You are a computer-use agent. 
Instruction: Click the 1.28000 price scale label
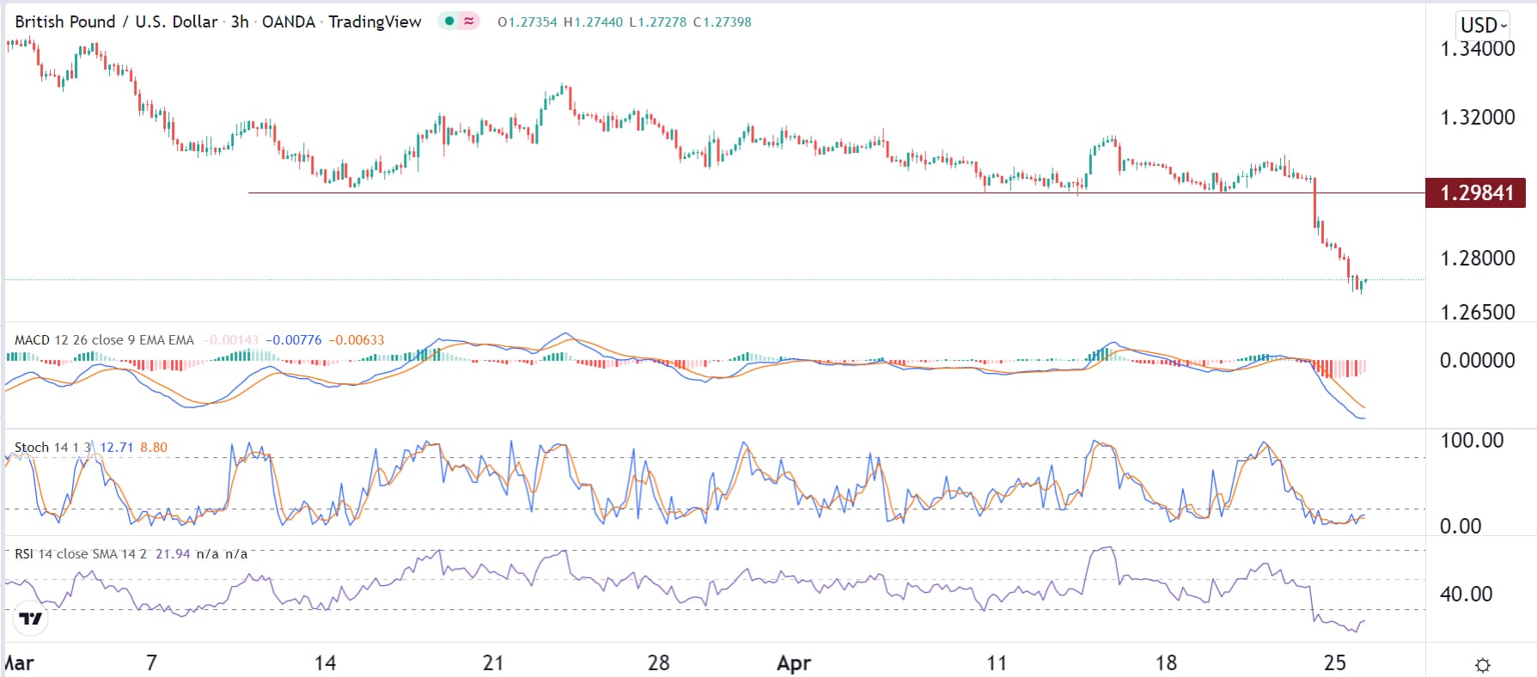click(x=1477, y=258)
